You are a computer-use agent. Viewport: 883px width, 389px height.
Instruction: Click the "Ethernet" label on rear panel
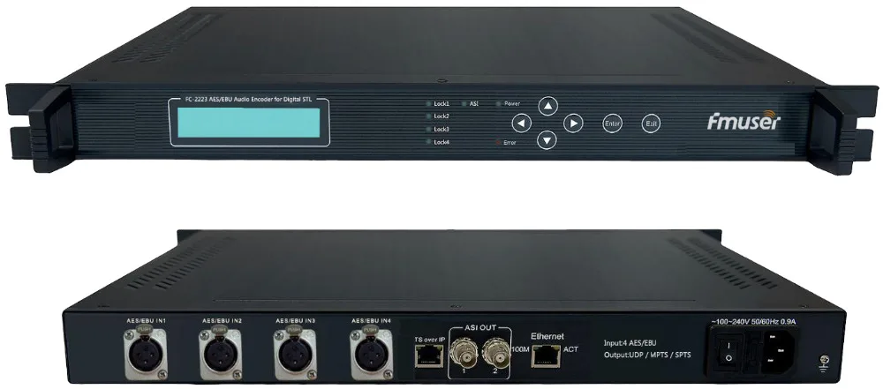(547, 336)
